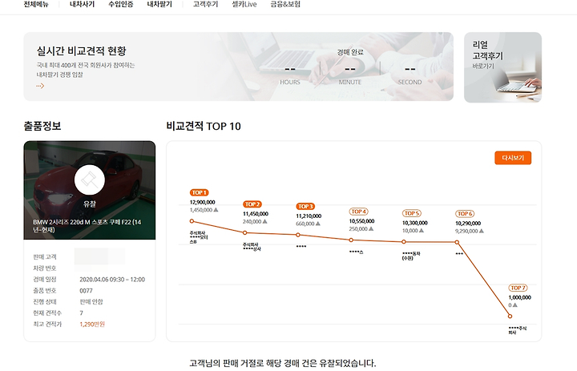Select the TOP 1 badge
The width and height of the screenshot is (577, 371).
200,192
